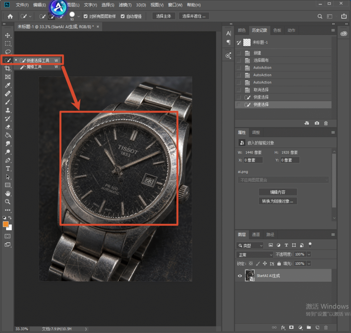Open the 文件(F) menu
Viewport: 351px width, 333px height.
coord(22,5)
